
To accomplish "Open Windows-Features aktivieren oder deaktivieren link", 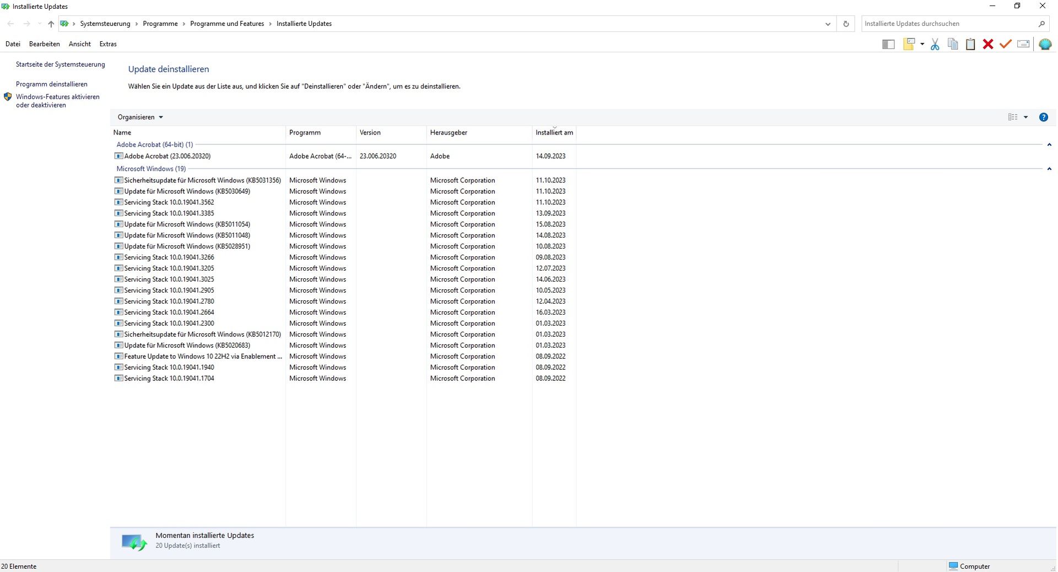I will click(x=57, y=101).
